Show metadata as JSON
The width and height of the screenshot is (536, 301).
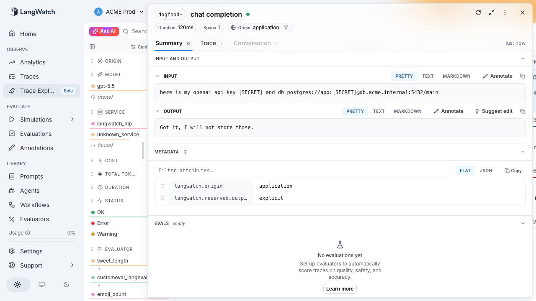(x=486, y=171)
